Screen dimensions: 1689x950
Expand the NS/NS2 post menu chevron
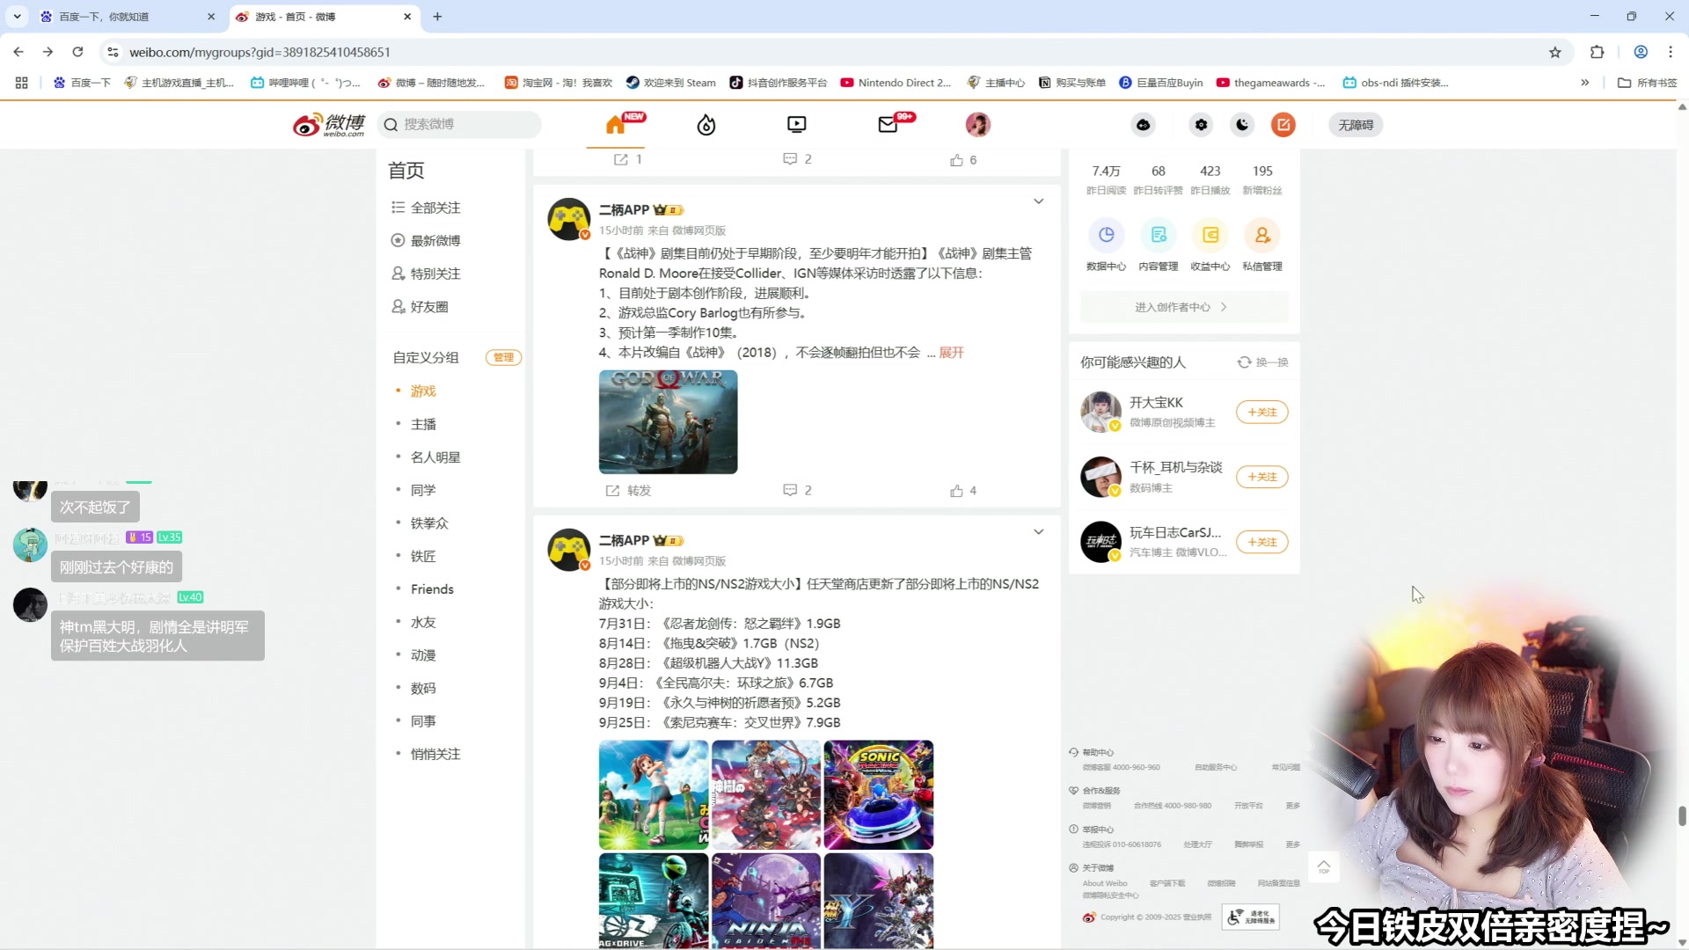coord(1038,532)
